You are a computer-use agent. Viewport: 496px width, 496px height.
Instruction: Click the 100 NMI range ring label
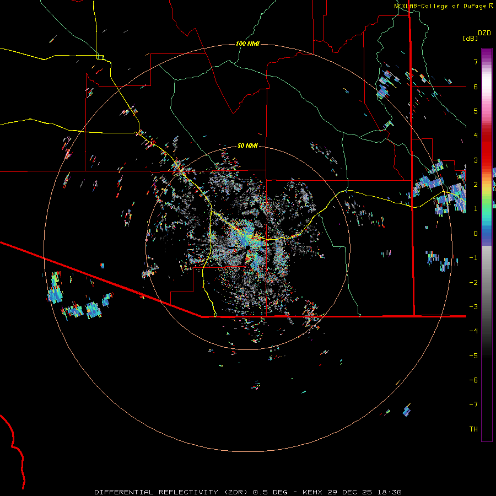[x=247, y=44]
